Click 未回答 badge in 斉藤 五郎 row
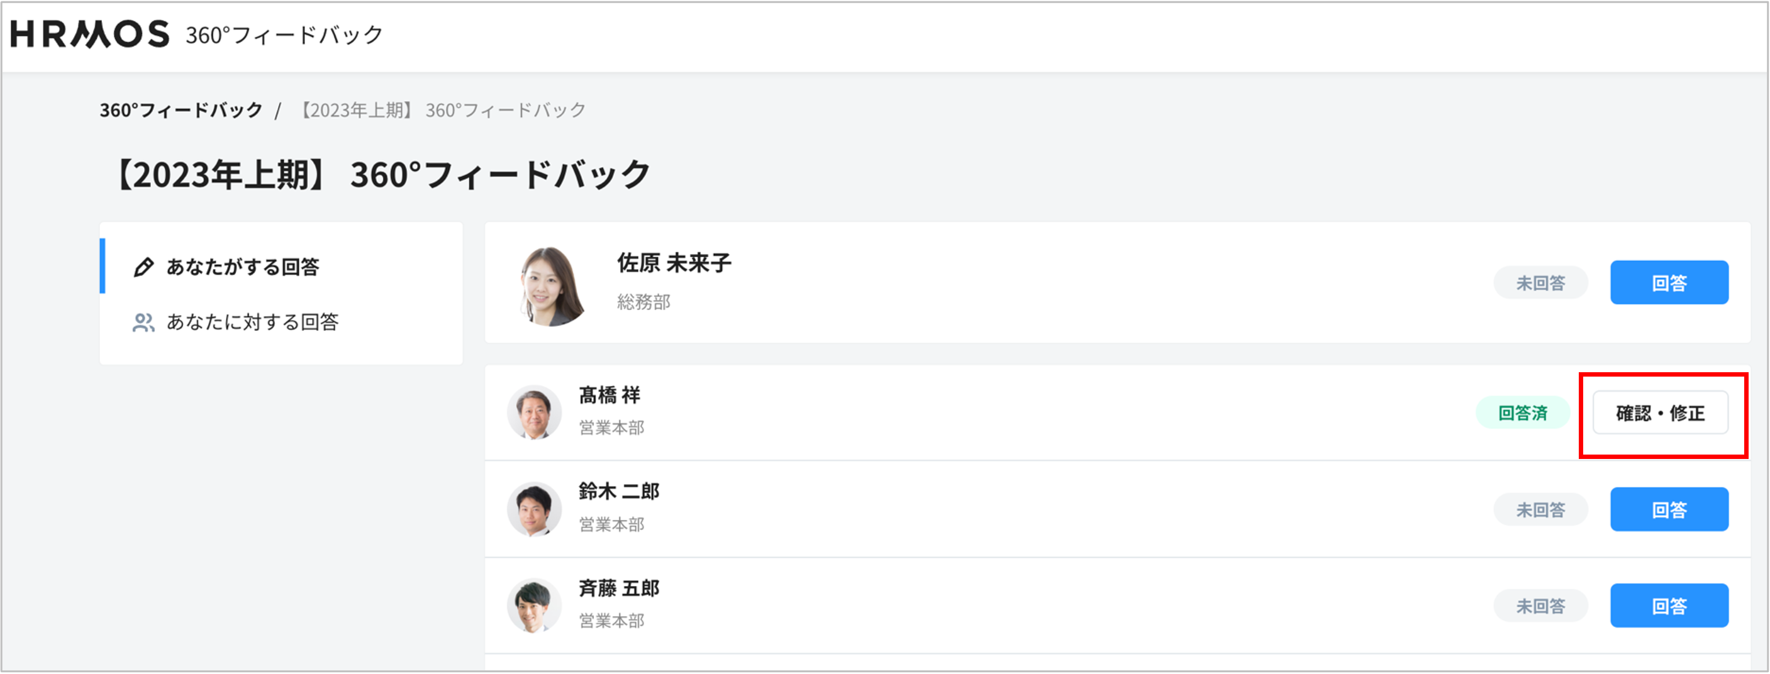This screenshot has width=1770, height=674. (x=1540, y=606)
